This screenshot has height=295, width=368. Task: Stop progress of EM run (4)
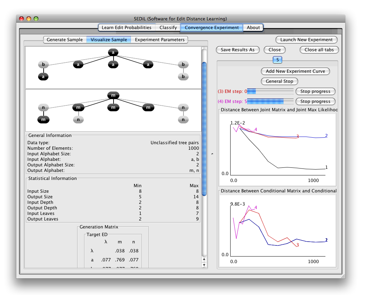coord(315,102)
